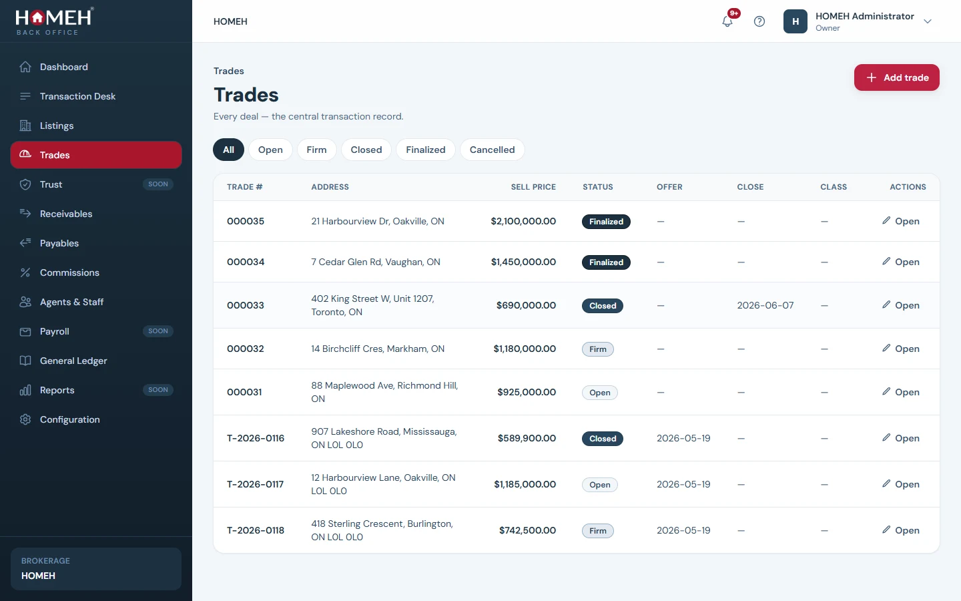The image size is (961, 601).
Task: Filter trades by Firm status
Action: (316, 150)
